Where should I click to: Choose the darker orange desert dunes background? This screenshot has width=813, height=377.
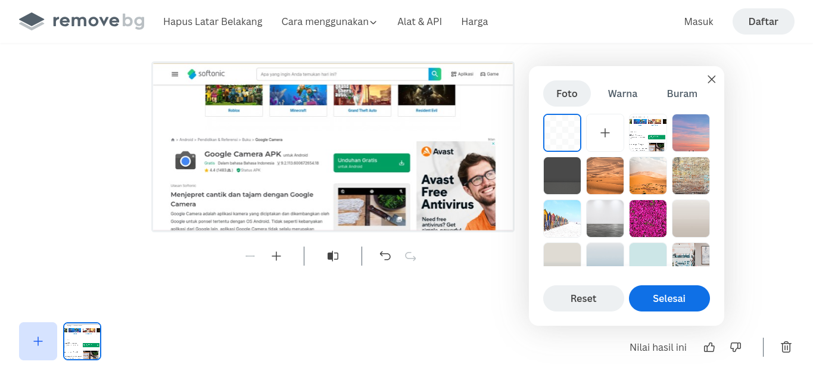click(x=605, y=176)
